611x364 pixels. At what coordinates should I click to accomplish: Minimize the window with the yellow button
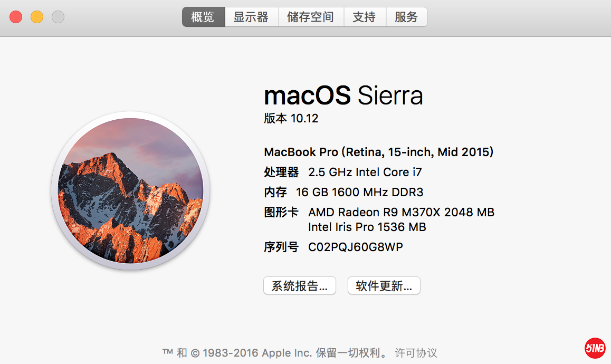point(37,17)
